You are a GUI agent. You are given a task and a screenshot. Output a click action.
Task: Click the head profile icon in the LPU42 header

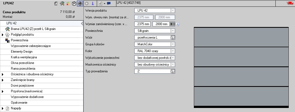(x=56, y=3)
